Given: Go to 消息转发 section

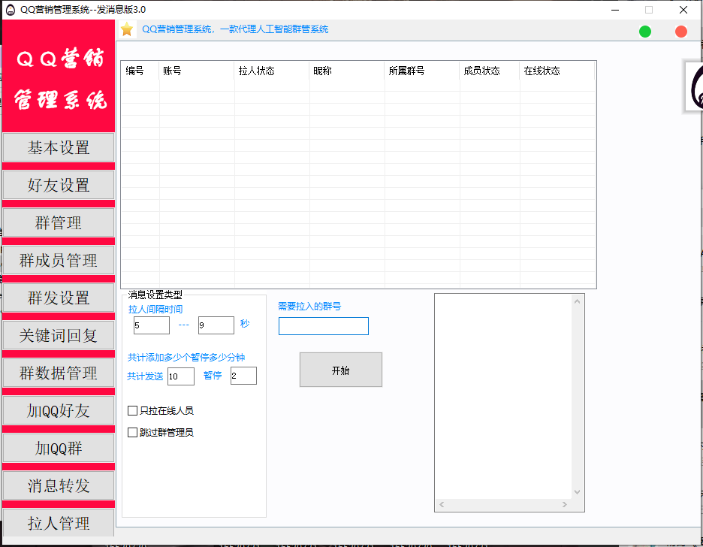Looking at the screenshot, I should 59,485.
